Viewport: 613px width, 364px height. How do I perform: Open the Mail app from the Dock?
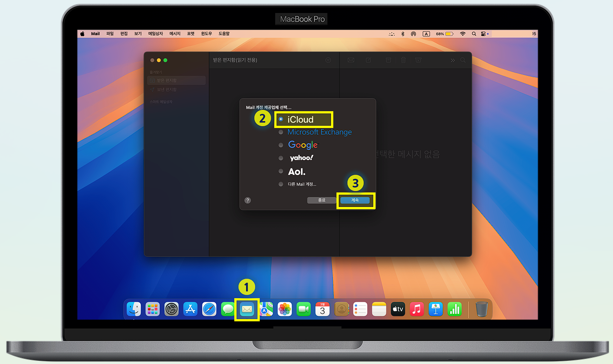pos(247,309)
